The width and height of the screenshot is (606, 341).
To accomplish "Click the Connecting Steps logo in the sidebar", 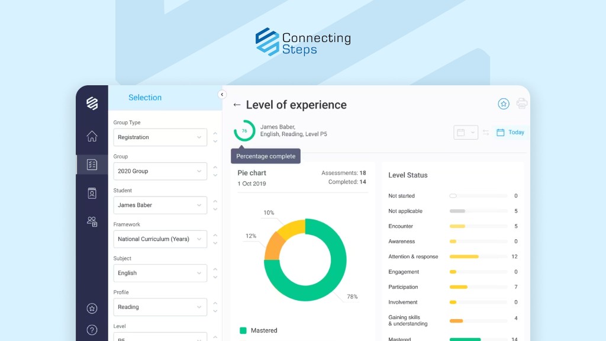I will coord(92,103).
